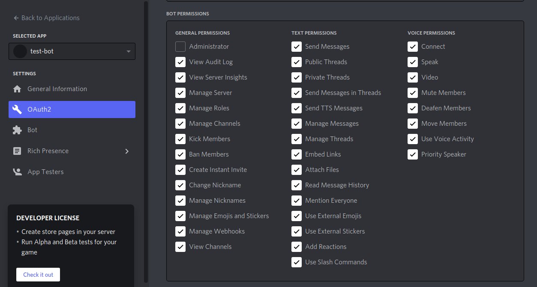Uncheck Manage Threads permission
Screen dimensions: 537x287
click(x=297, y=139)
